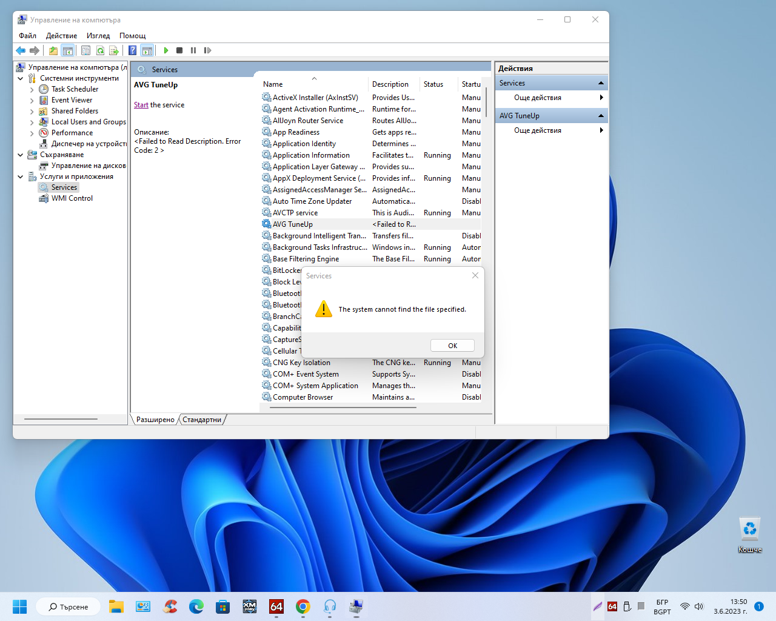
Task: Open the Помощ menu
Action: click(132, 36)
